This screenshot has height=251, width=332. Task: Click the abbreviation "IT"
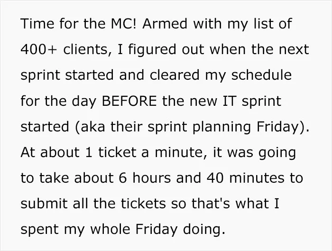[229, 101]
